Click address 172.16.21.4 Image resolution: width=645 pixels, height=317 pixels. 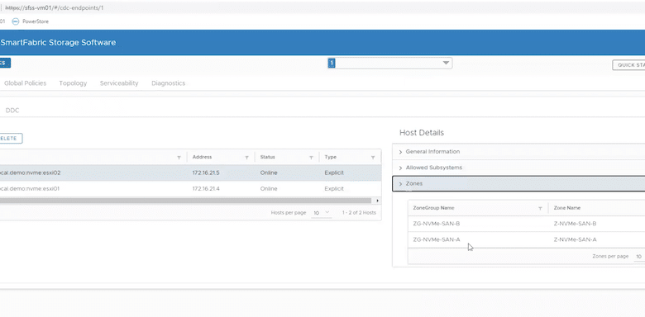(x=206, y=189)
